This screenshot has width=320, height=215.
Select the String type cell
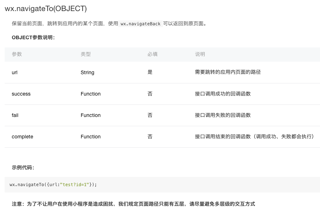tap(87, 72)
